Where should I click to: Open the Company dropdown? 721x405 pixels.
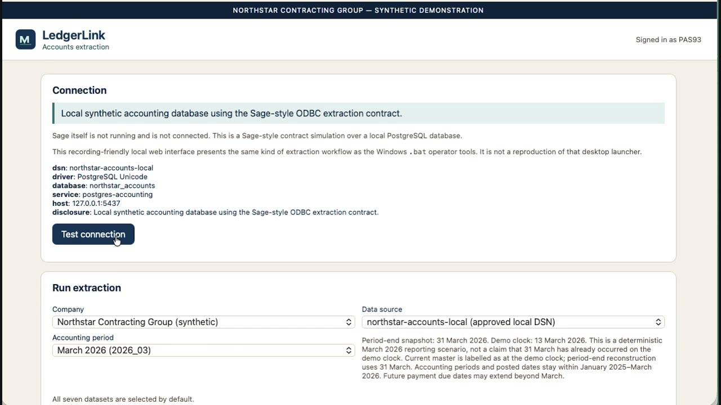[203, 322]
